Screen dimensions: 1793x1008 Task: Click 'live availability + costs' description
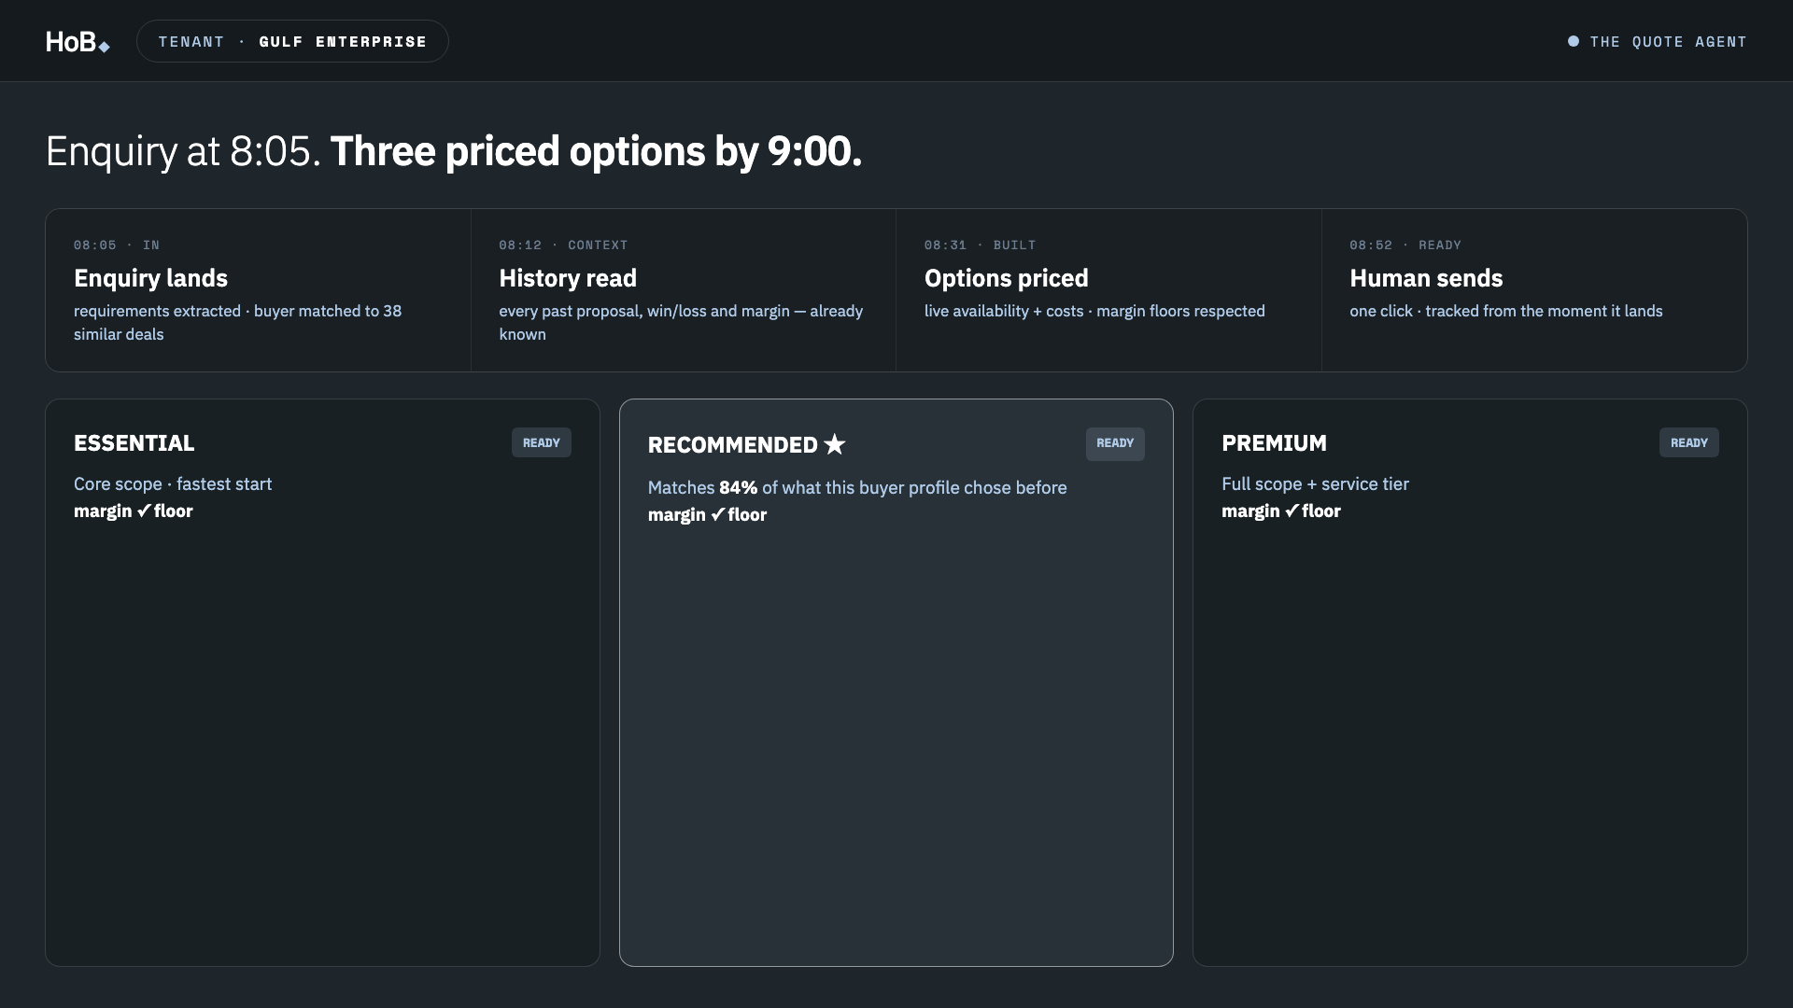(x=1094, y=311)
